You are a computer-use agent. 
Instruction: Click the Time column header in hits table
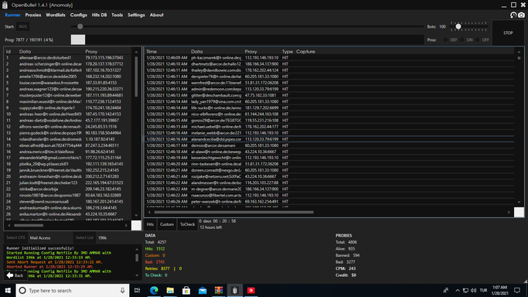pyautogui.click(x=152, y=52)
